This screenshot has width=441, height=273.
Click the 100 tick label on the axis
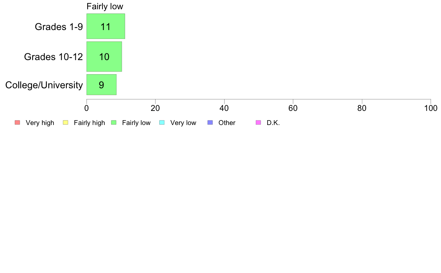[431, 108]
